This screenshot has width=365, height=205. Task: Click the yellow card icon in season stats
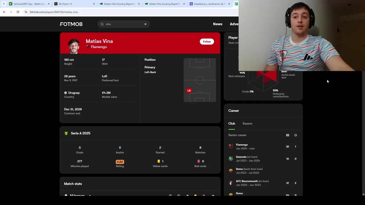(x=159, y=161)
